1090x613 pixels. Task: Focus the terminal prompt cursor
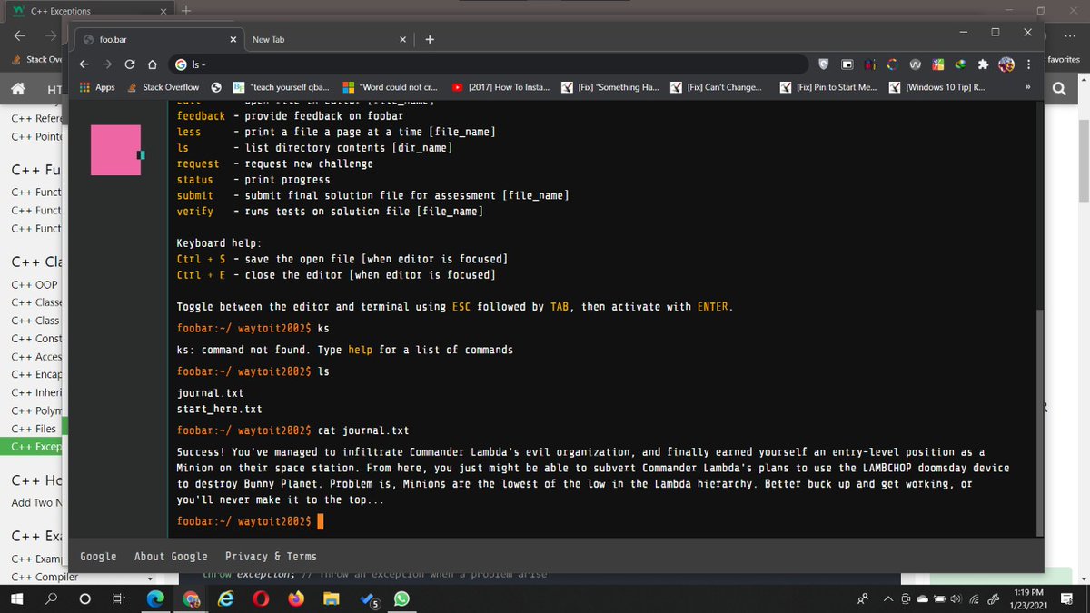point(321,521)
